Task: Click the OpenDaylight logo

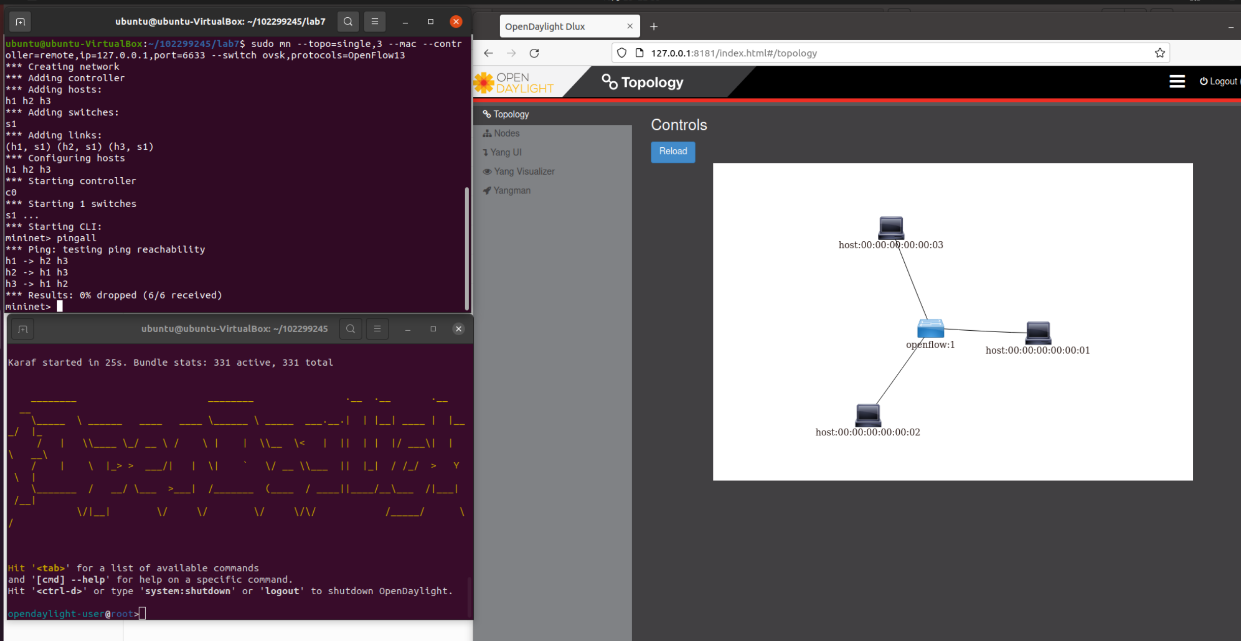Action: click(514, 83)
